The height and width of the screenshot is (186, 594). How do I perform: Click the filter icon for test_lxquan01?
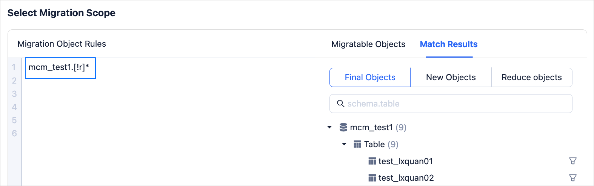click(572, 161)
